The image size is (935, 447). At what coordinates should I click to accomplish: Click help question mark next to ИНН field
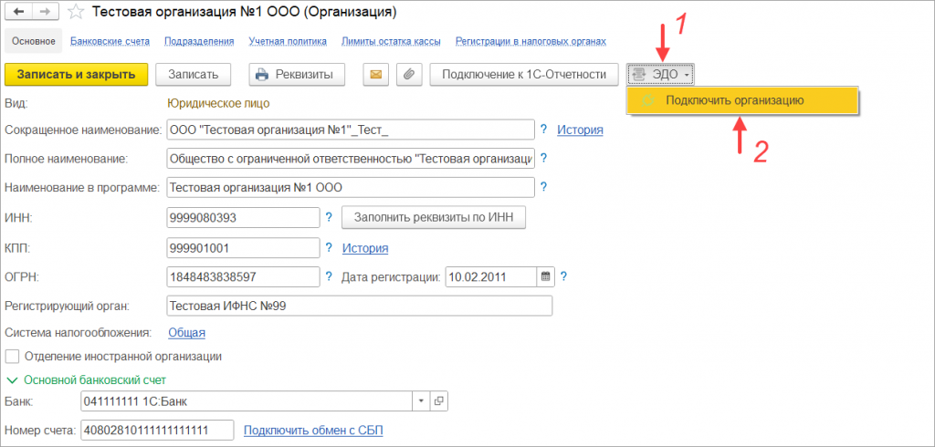tap(328, 217)
